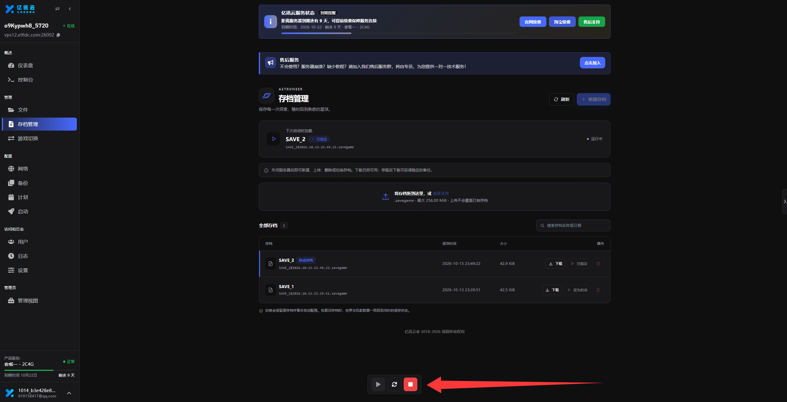The height and width of the screenshot is (402, 787).
Task: Download the SAVE_2 save file
Action: 555,264
